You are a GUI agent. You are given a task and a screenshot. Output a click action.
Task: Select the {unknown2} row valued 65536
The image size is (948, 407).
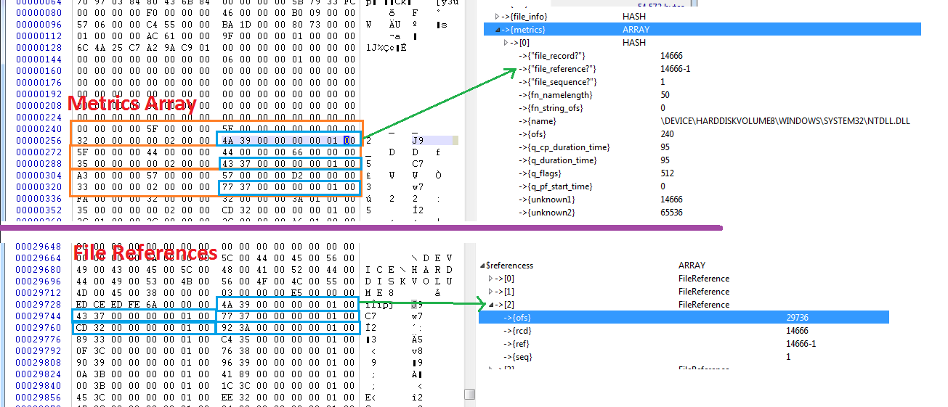click(702, 213)
